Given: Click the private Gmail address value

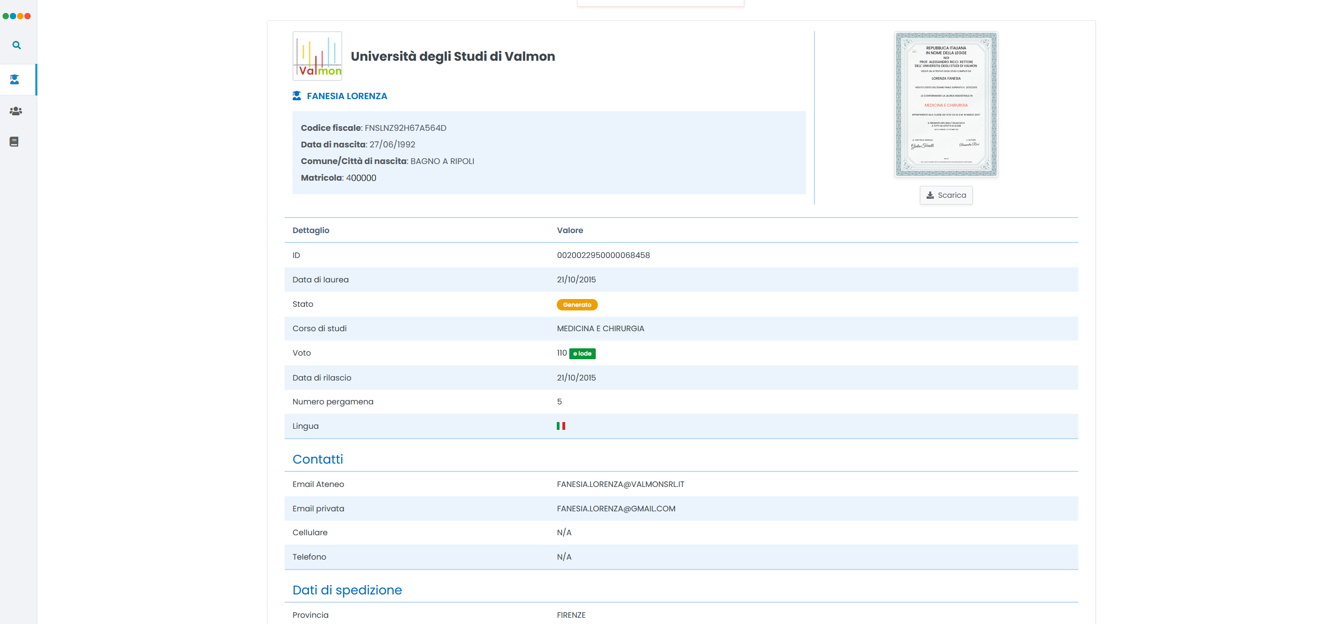Looking at the screenshot, I should point(615,509).
